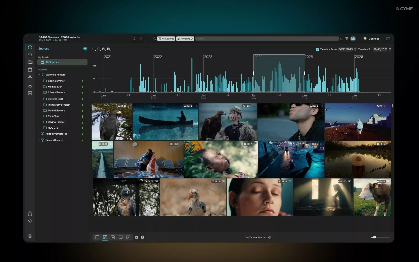Click the thumbnail size slider
The width and height of the screenshot is (419, 262).
pos(374,237)
